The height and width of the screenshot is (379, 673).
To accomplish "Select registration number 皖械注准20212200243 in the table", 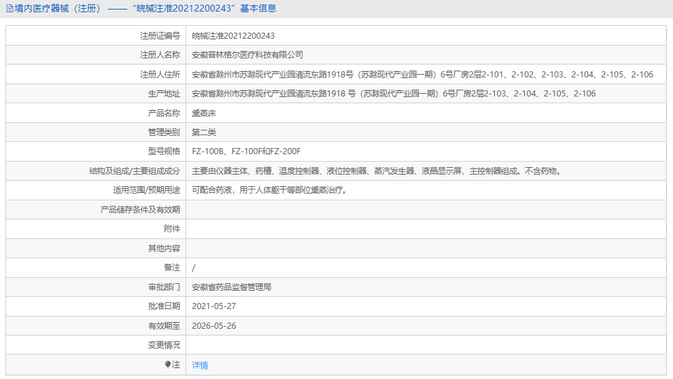I will point(233,36).
